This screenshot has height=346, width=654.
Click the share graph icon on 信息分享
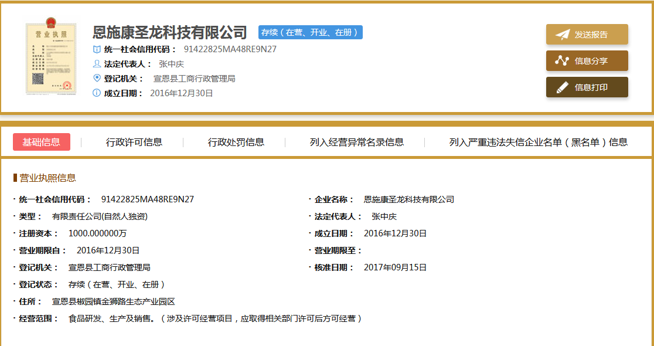(x=563, y=61)
